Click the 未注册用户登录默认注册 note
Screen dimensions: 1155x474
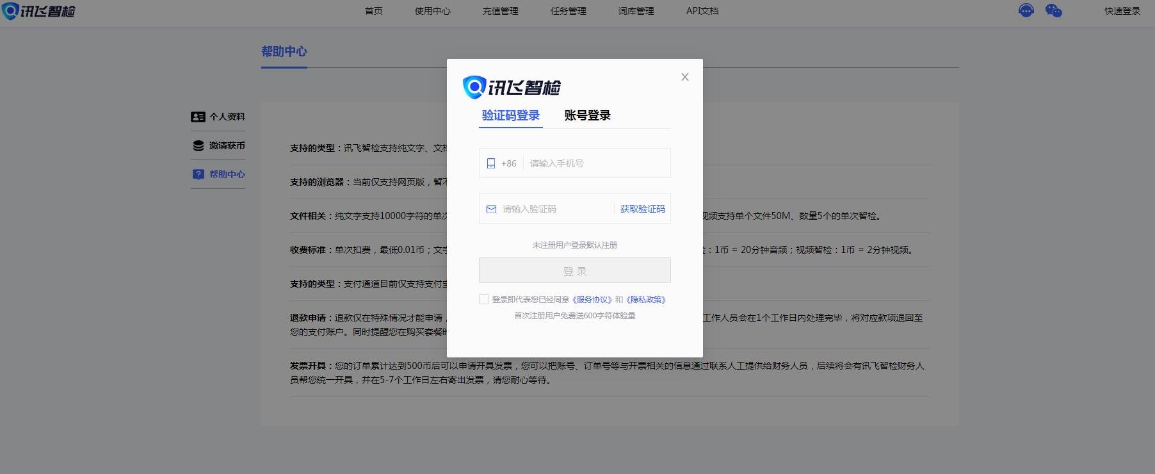click(x=575, y=245)
